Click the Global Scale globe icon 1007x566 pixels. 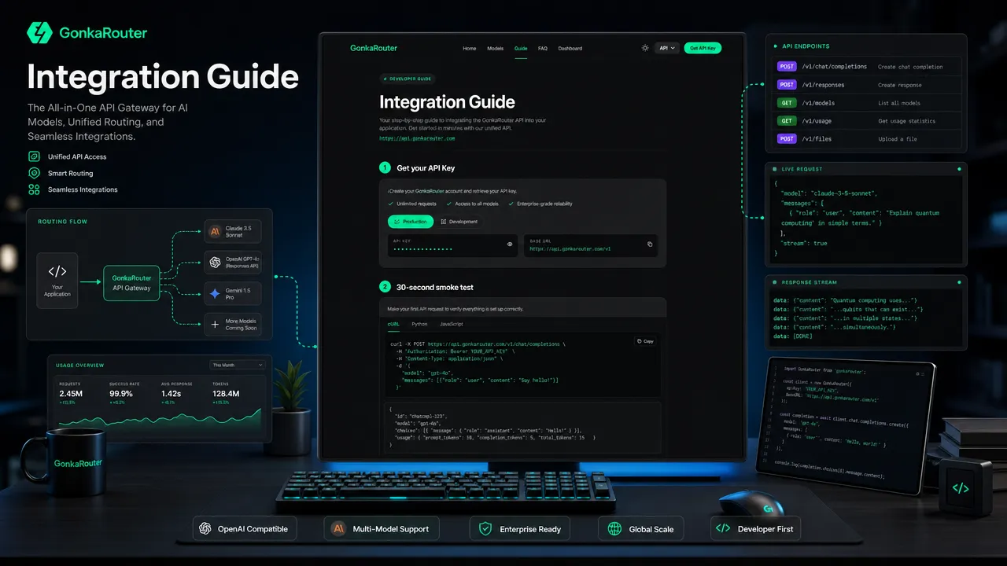coord(614,528)
